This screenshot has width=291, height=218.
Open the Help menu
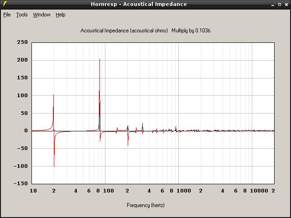61,15
